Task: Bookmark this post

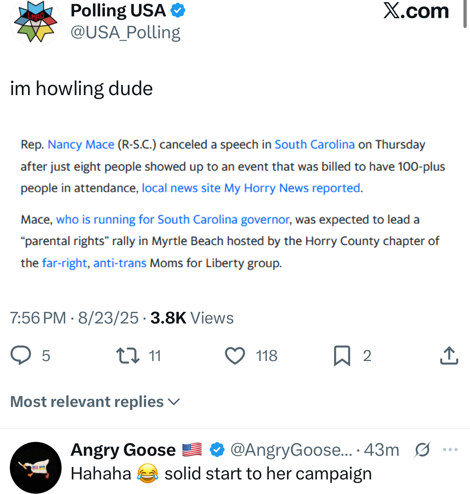Action: click(342, 356)
